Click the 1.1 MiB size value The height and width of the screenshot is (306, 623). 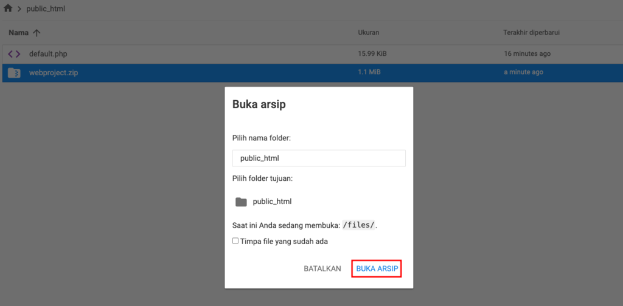click(x=368, y=72)
